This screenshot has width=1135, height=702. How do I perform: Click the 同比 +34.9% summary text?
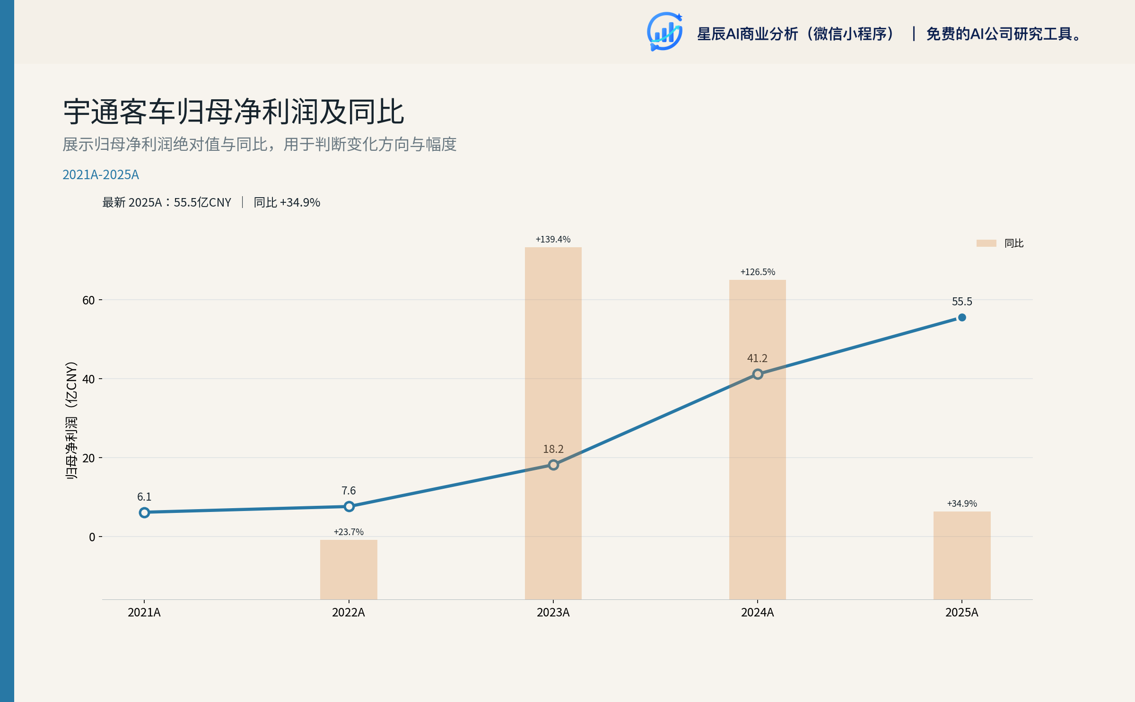[287, 202]
